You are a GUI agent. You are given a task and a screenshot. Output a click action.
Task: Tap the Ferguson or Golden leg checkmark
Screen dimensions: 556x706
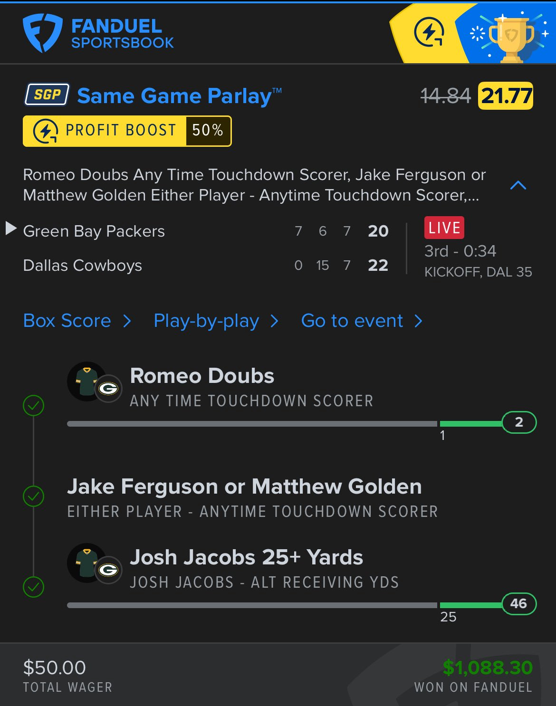[34, 496]
